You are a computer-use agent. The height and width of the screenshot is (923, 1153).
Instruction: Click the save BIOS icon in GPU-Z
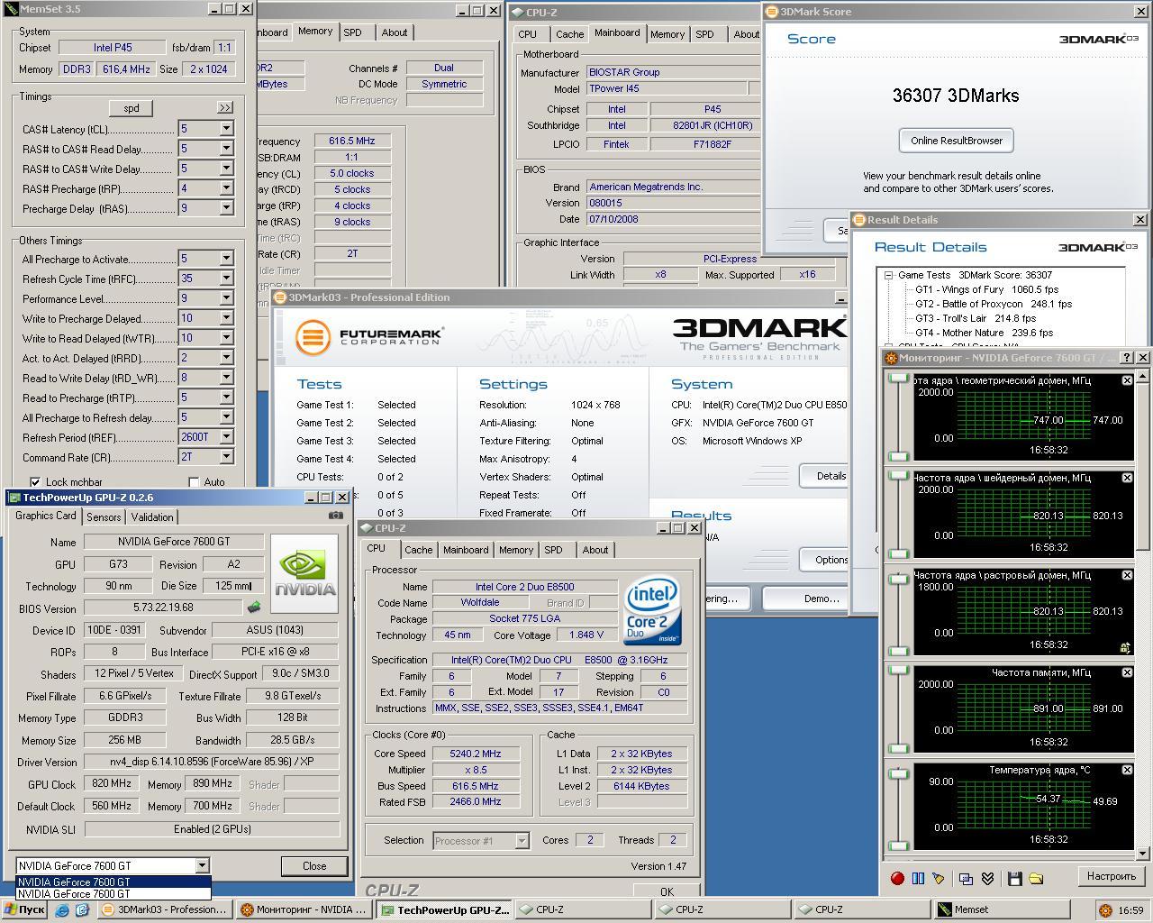pyautogui.click(x=254, y=608)
